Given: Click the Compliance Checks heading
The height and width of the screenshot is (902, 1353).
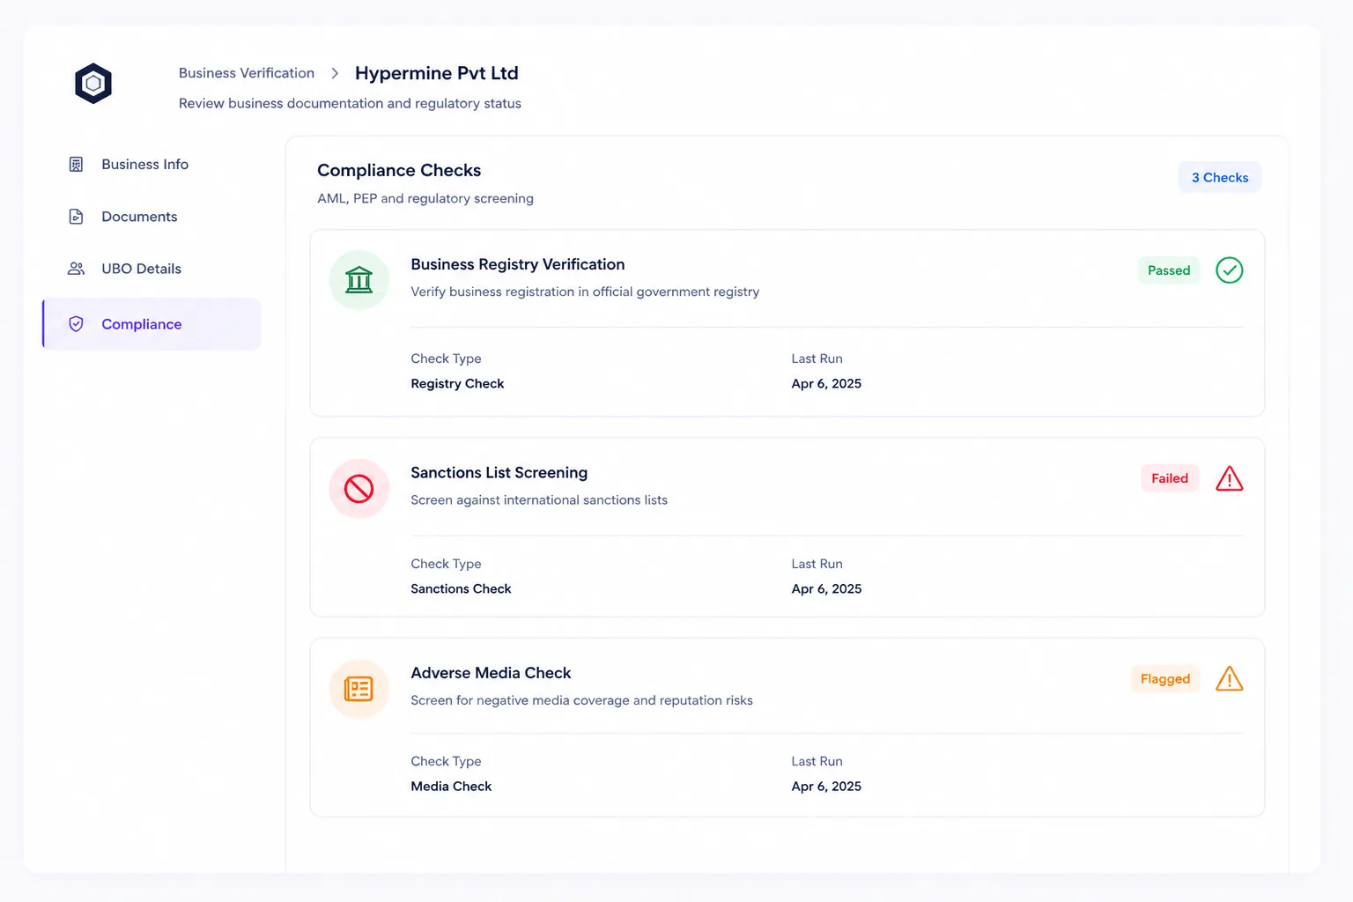Looking at the screenshot, I should point(399,170).
